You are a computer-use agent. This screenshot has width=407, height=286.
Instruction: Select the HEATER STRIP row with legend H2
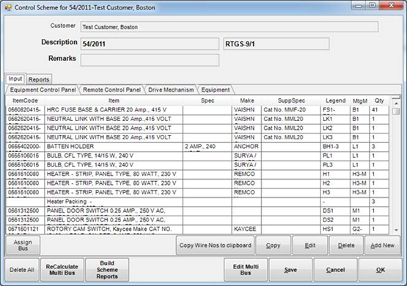coord(197,183)
